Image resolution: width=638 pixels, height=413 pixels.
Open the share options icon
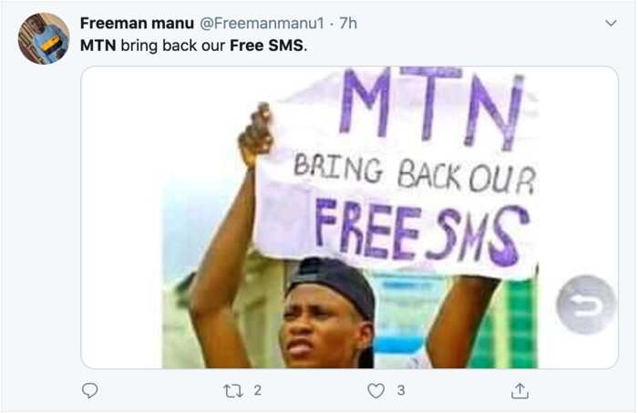520,390
